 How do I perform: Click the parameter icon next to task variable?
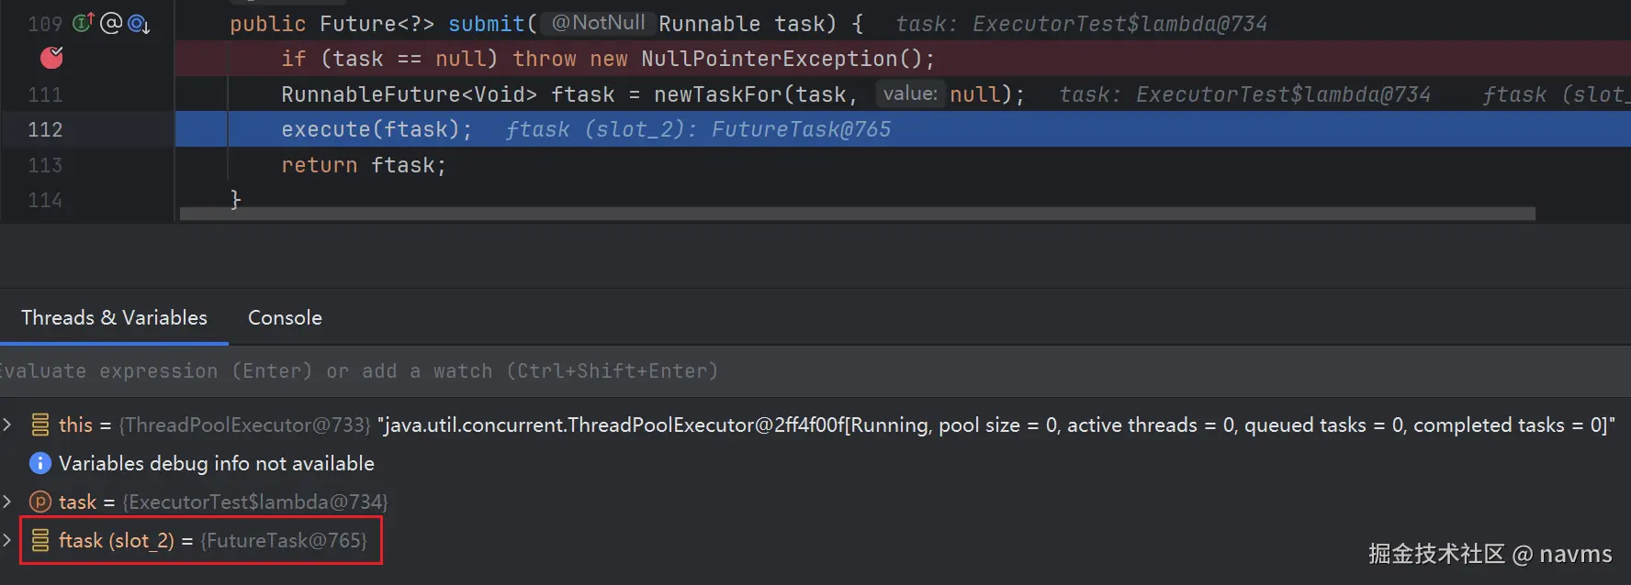point(40,502)
